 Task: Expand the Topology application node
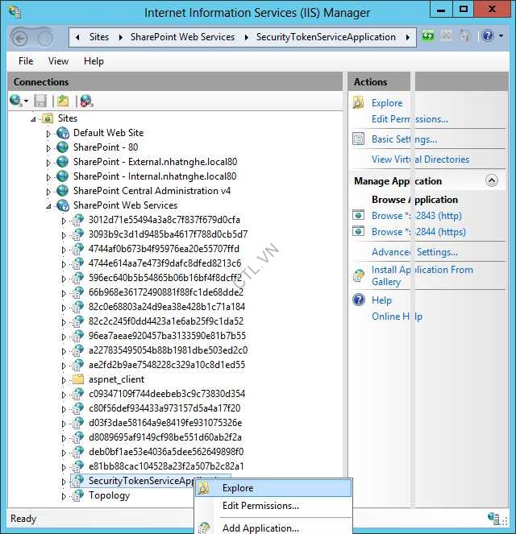[64, 496]
